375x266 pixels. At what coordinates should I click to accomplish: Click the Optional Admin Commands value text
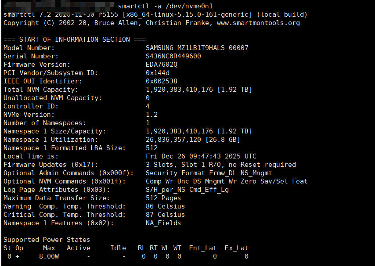click(x=209, y=173)
